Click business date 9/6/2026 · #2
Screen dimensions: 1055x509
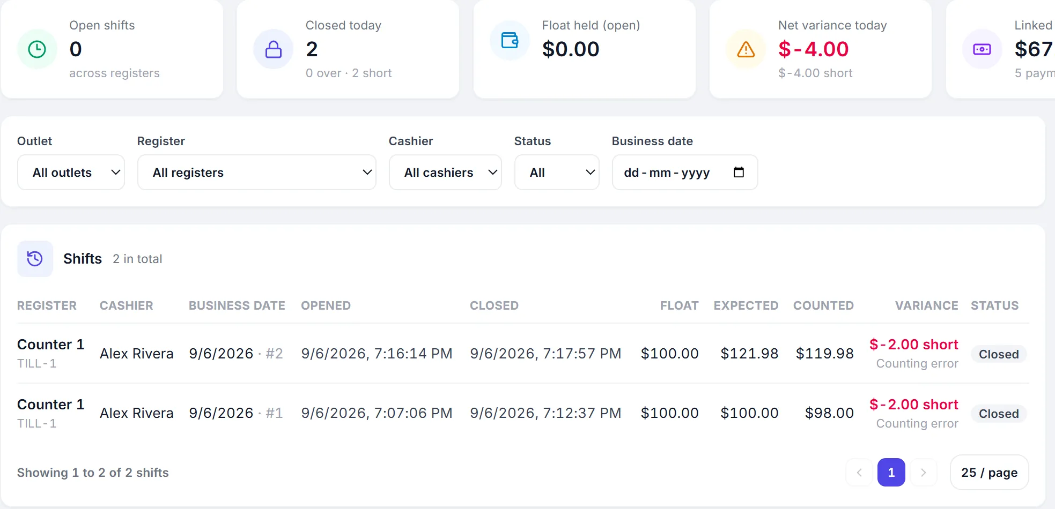coord(236,354)
